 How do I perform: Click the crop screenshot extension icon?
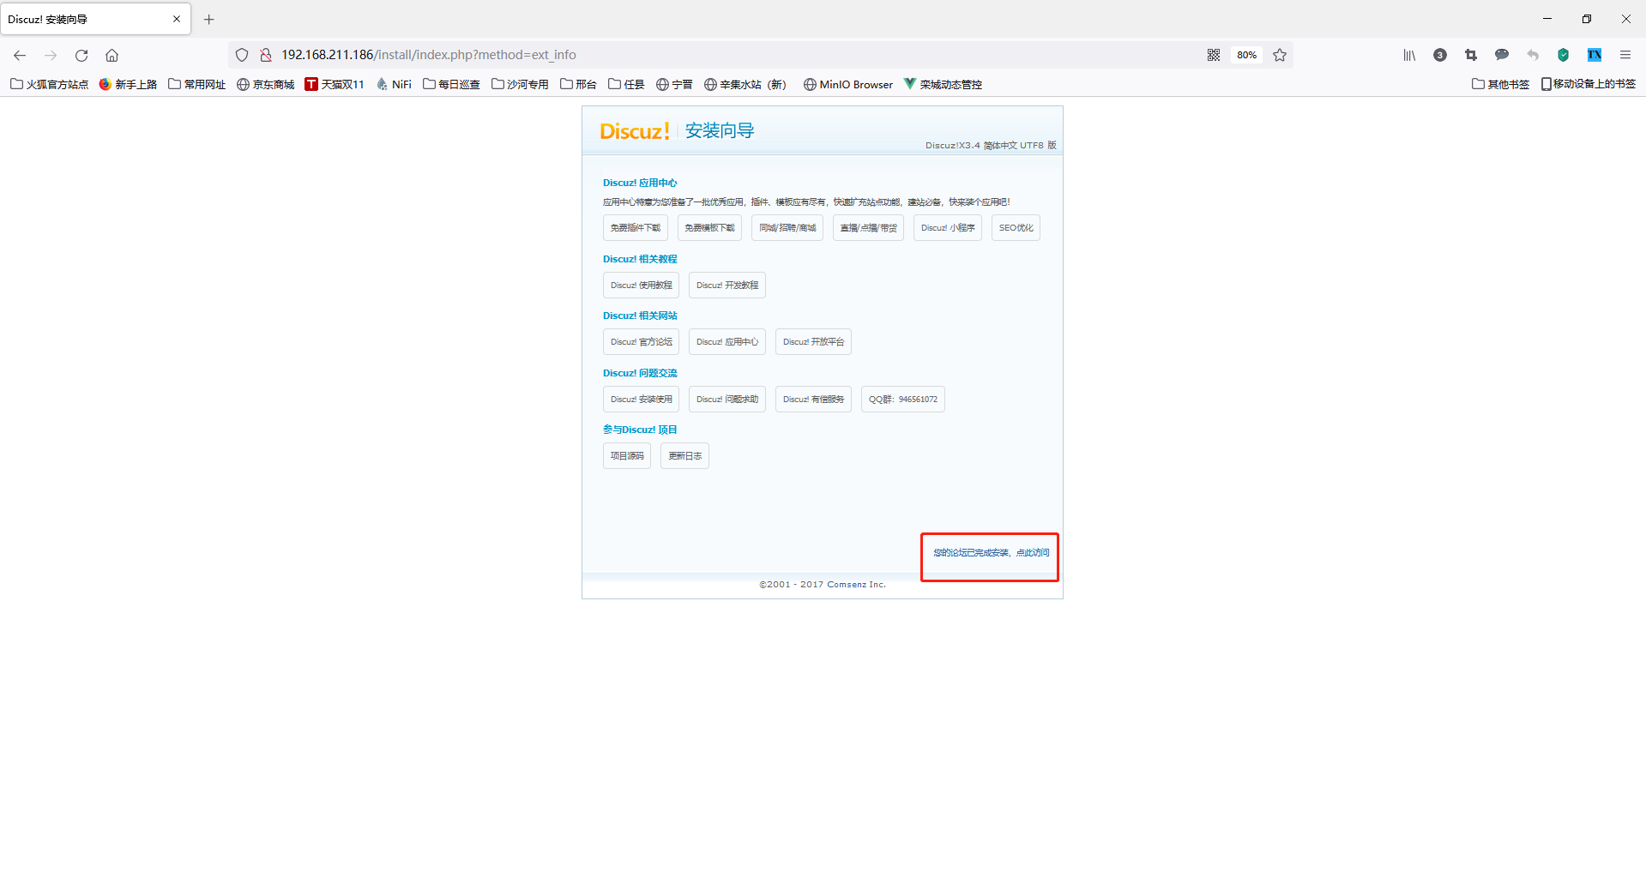tap(1471, 55)
